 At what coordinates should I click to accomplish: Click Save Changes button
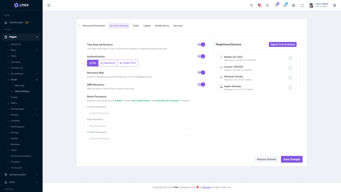[x=292, y=159]
